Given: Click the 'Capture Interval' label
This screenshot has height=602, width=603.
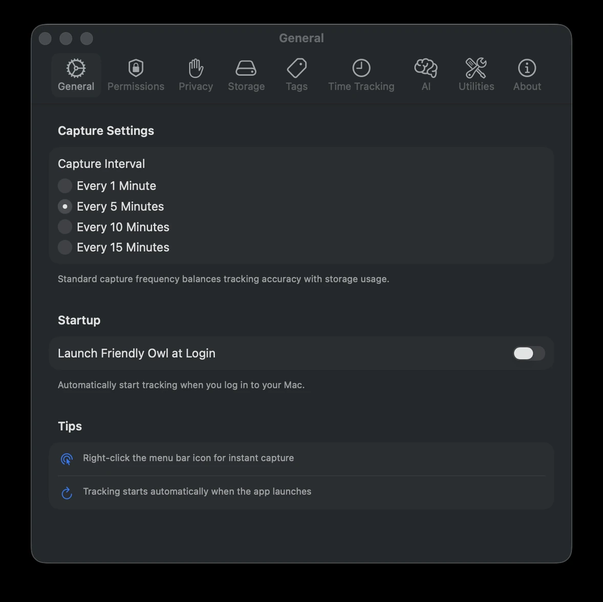Looking at the screenshot, I should [x=101, y=164].
